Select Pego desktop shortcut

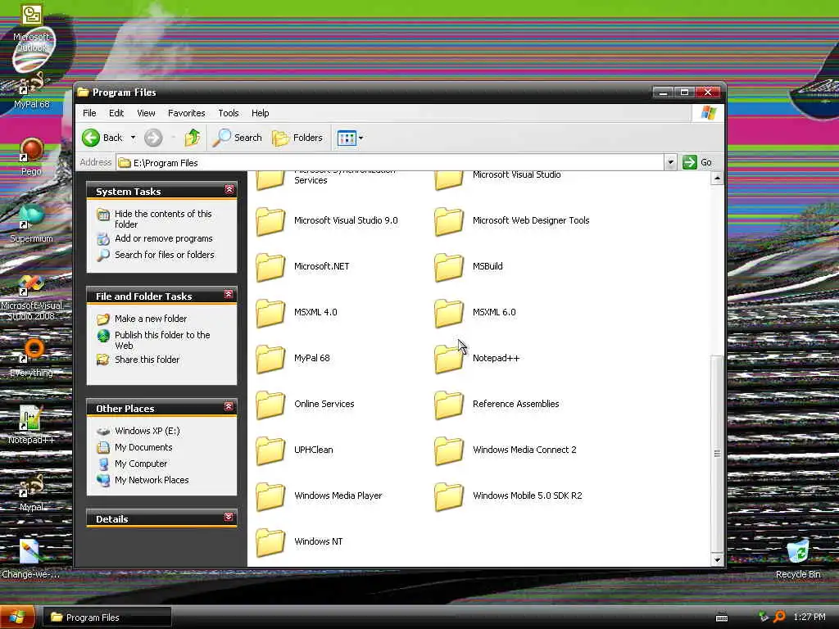pyautogui.click(x=31, y=156)
